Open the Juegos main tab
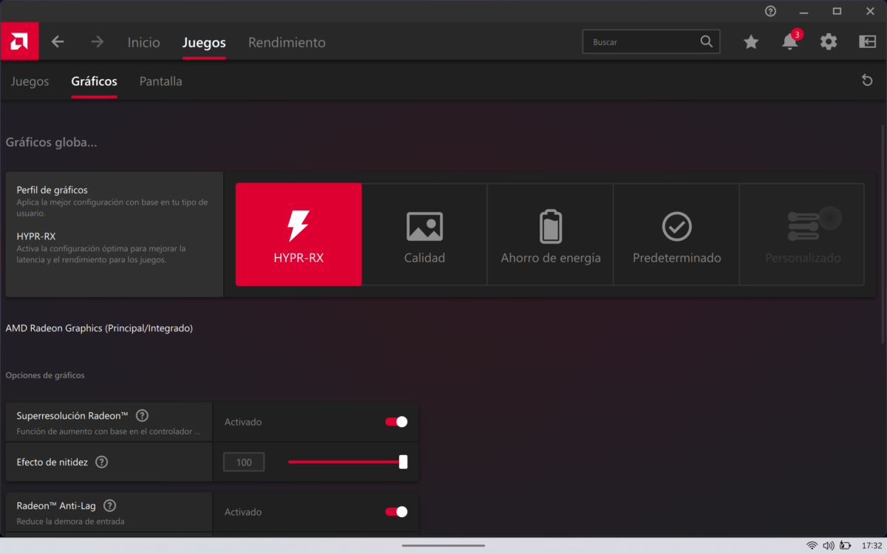 coord(204,43)
